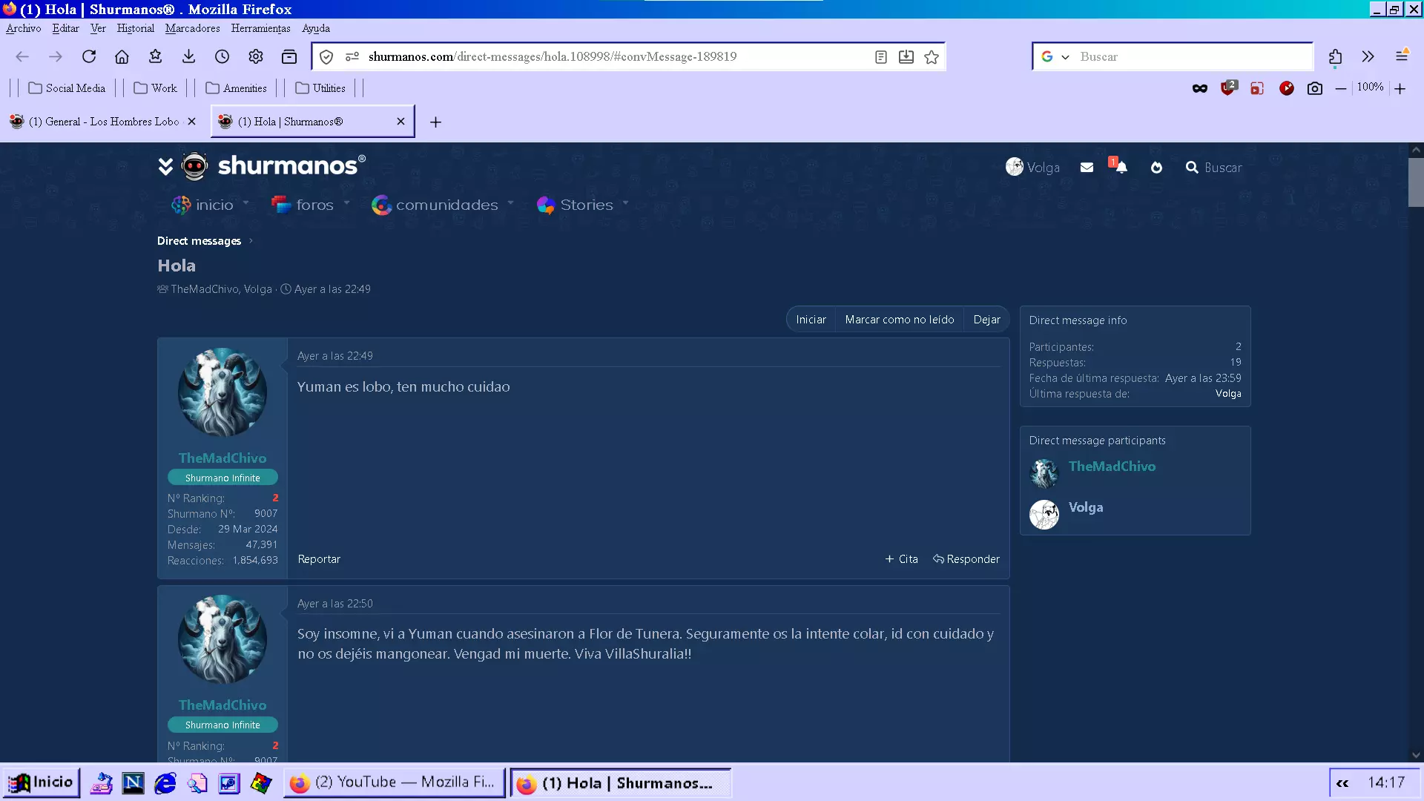
Task: Open the Amenities bookmarks folder
Action: click(x=237, y=88)
